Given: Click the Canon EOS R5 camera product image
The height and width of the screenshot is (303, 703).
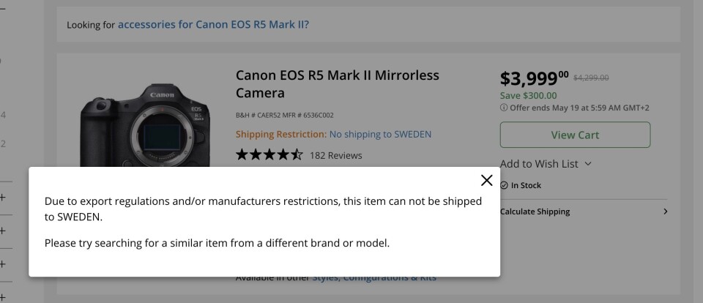Looking at the screenshot, I should point(142,124).
